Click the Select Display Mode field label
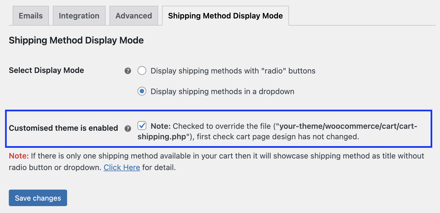 coord(46,70)
